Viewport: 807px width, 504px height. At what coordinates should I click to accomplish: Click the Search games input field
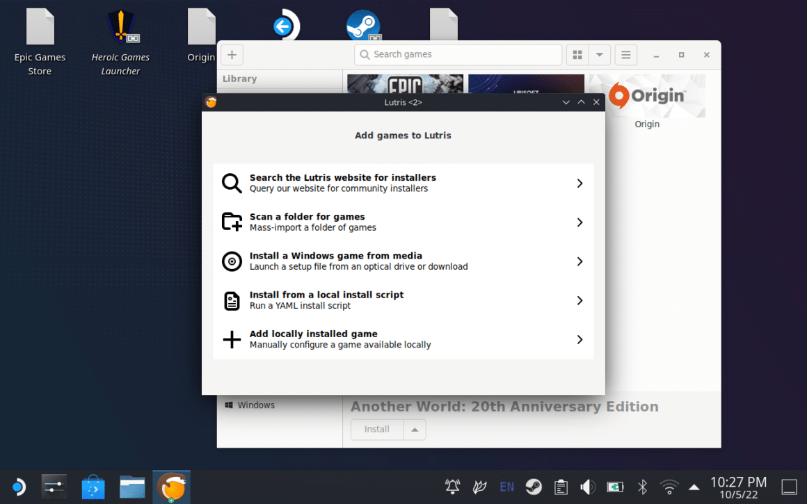(x=458, y=54)
